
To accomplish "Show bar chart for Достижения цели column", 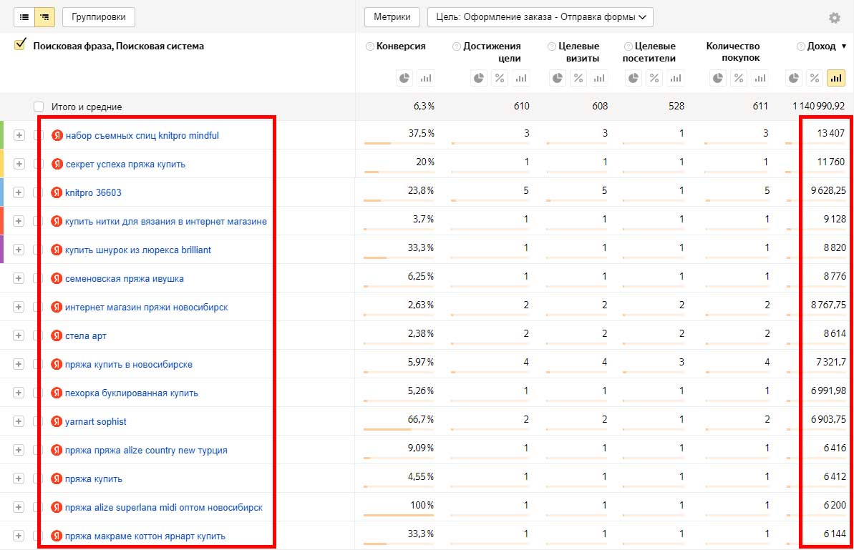I will tap(521, 78).
